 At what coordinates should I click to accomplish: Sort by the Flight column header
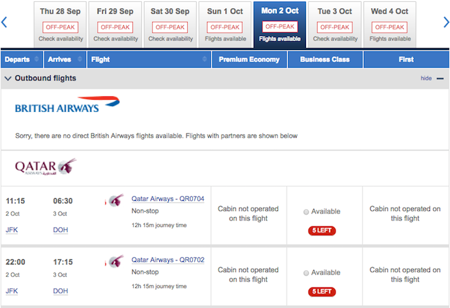(x=149, y=59)
